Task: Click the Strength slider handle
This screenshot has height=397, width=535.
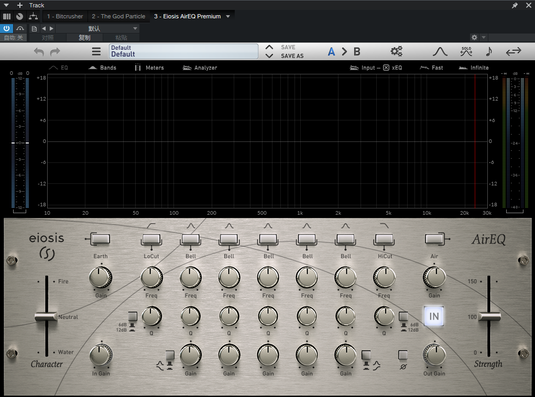Action: [489, 316]
